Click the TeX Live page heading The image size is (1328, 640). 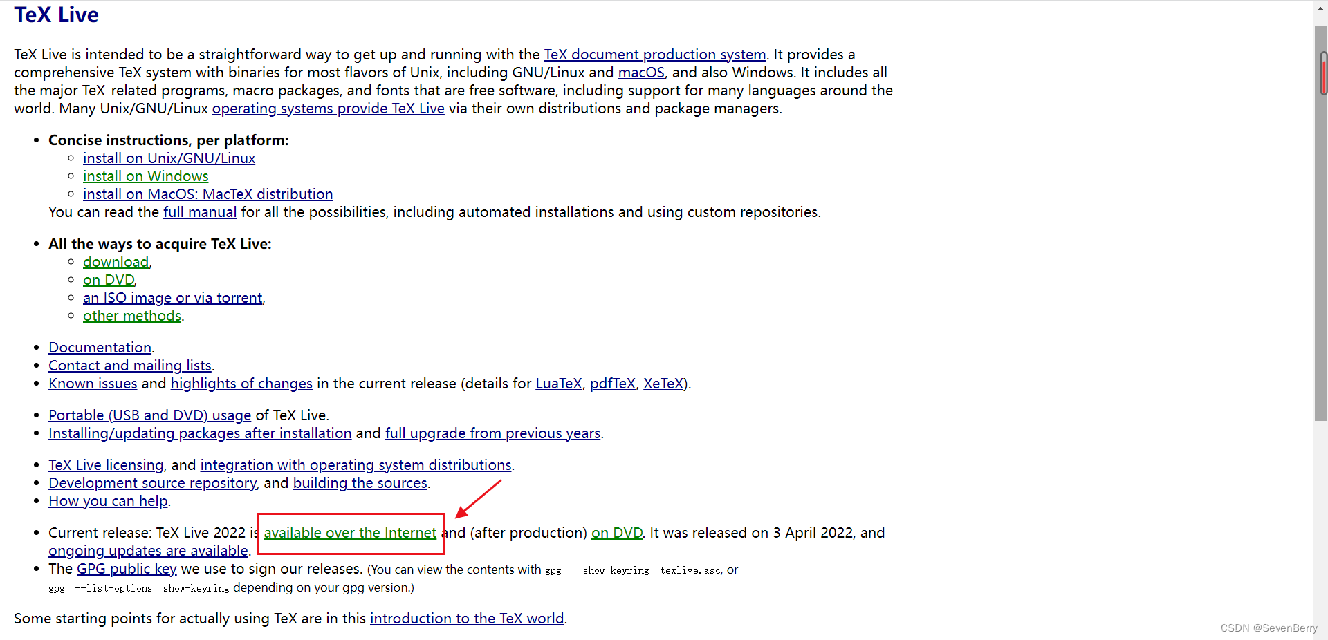click(x=56, y=15)
